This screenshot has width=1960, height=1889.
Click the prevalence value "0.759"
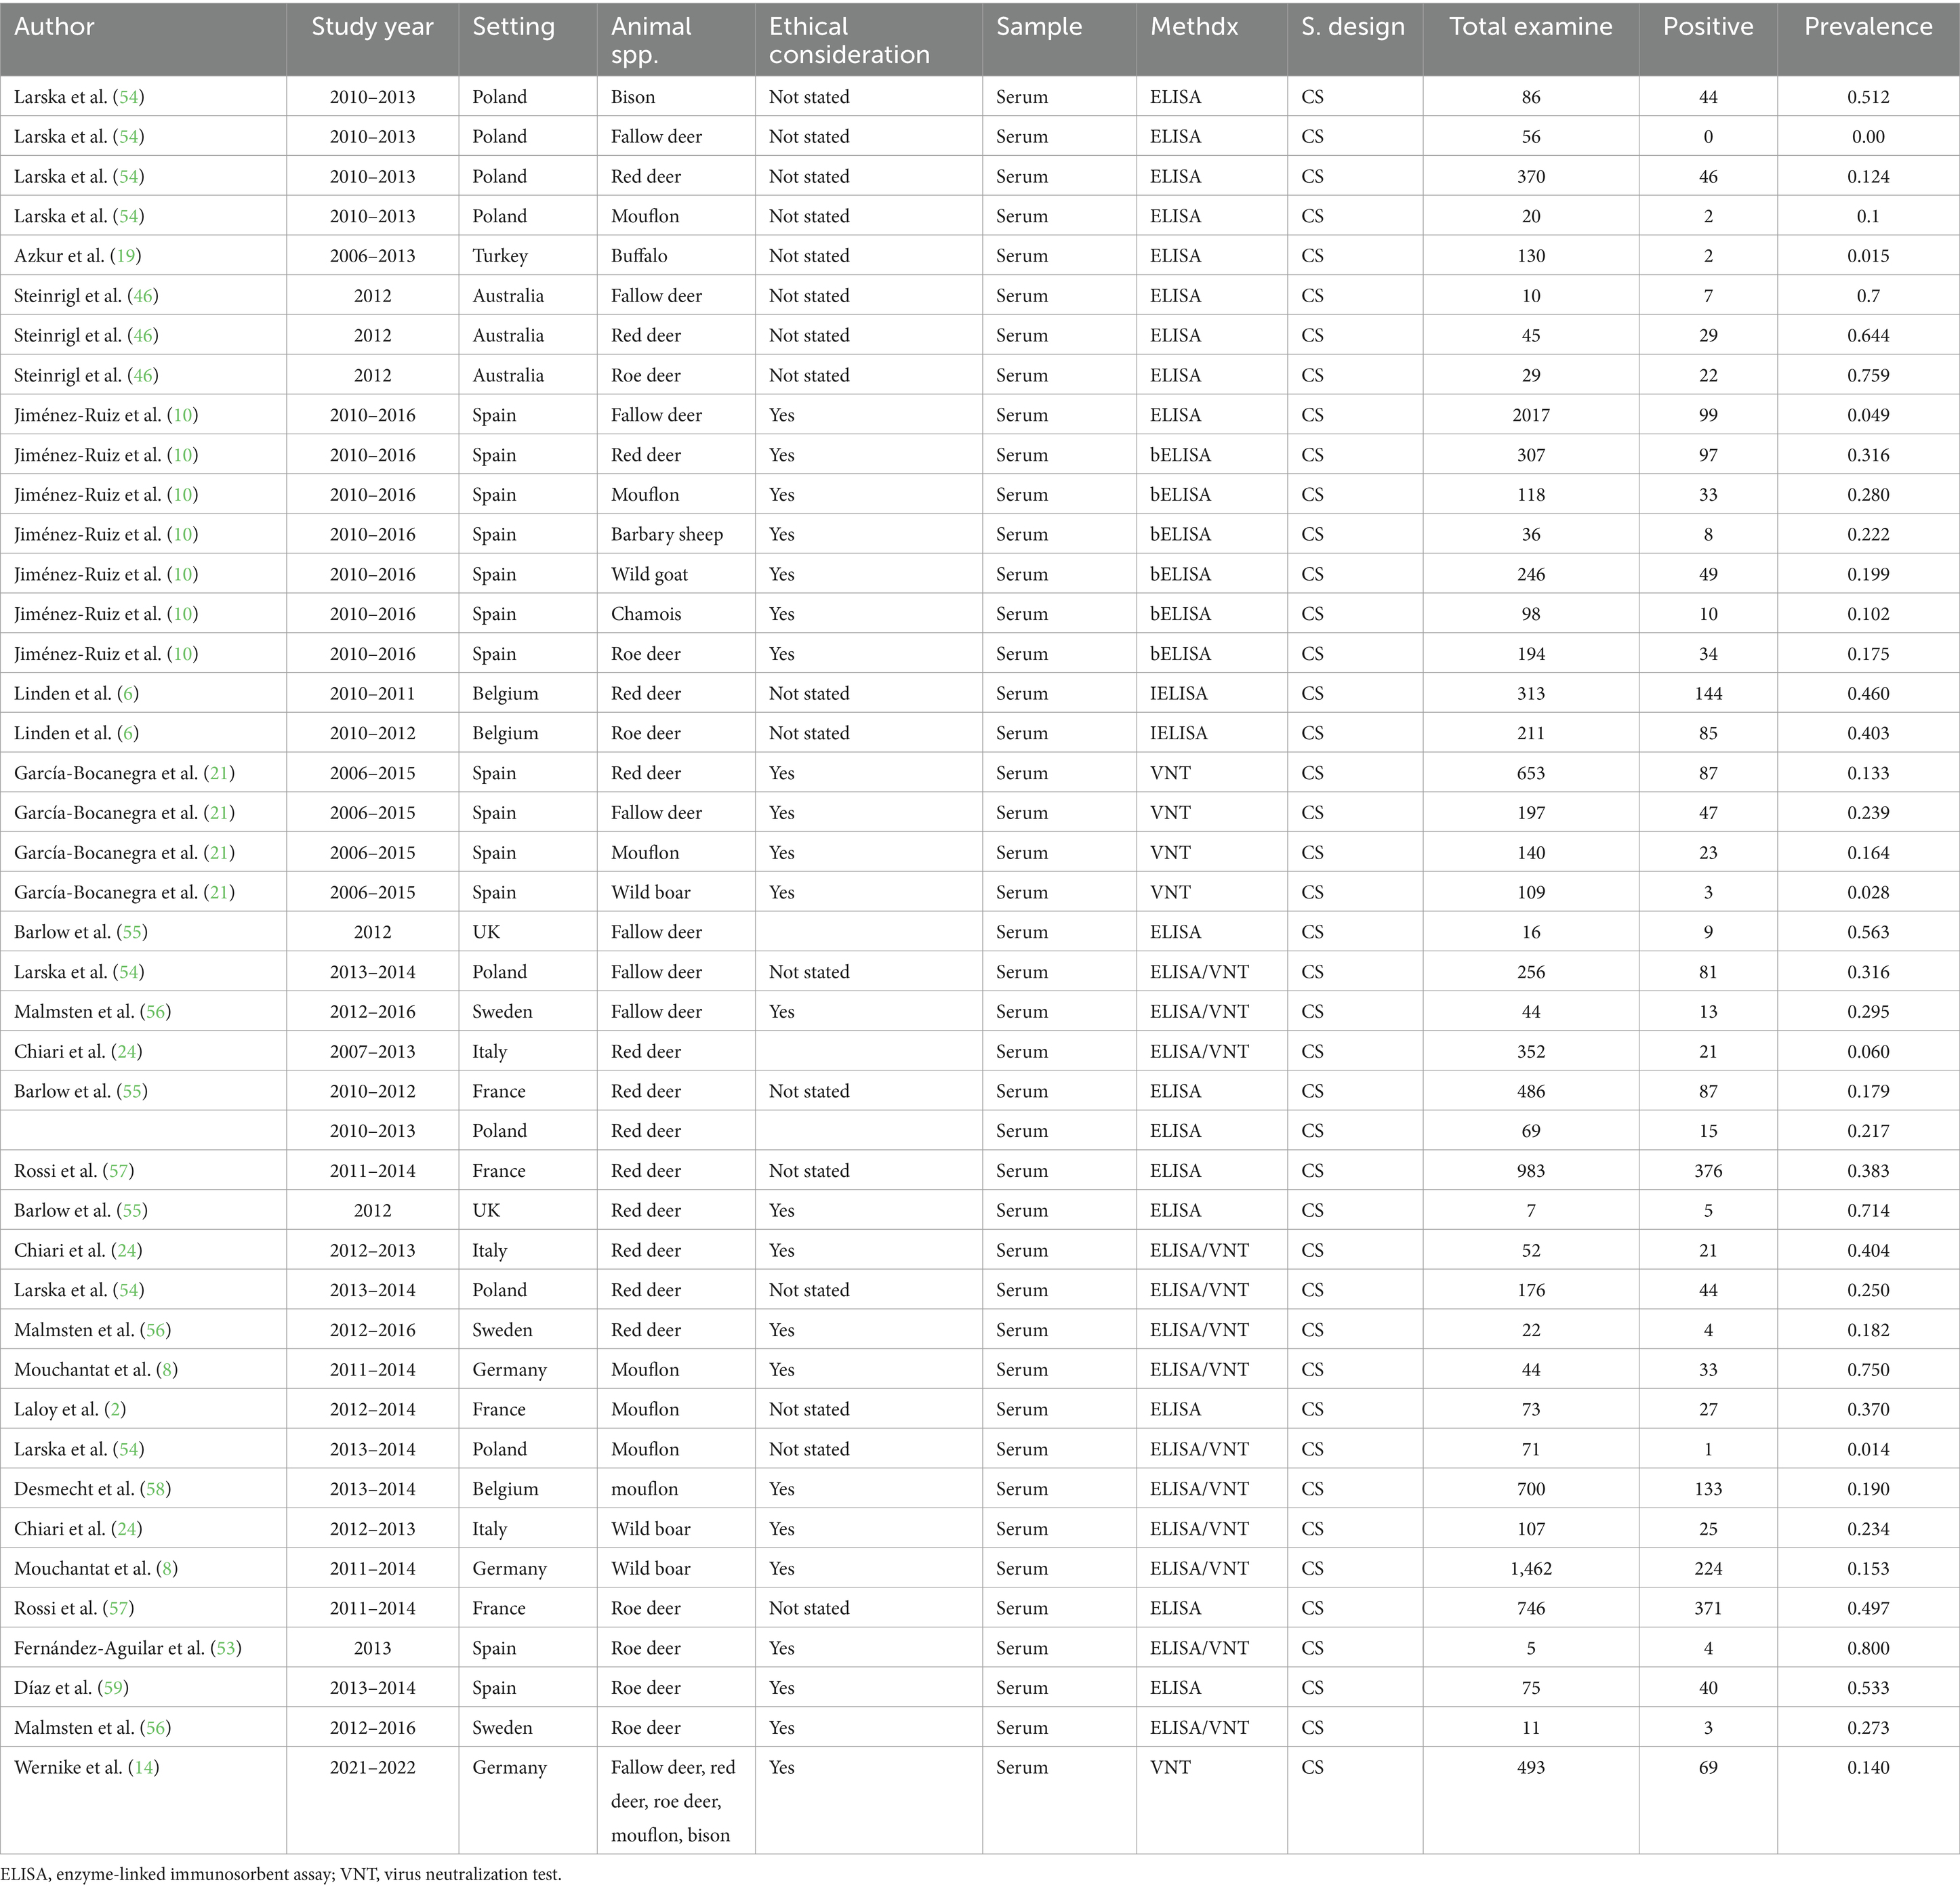1868,376
